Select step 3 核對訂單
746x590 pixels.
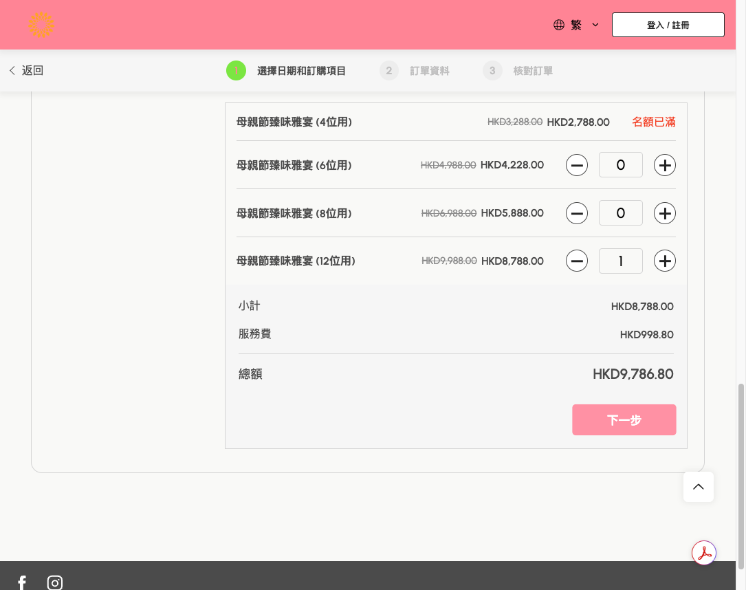click(x=518, y=71)
